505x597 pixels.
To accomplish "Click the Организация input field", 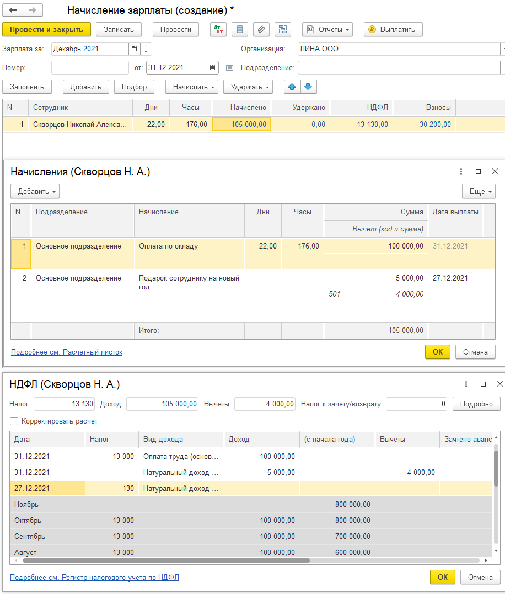I will click(398, 49).
